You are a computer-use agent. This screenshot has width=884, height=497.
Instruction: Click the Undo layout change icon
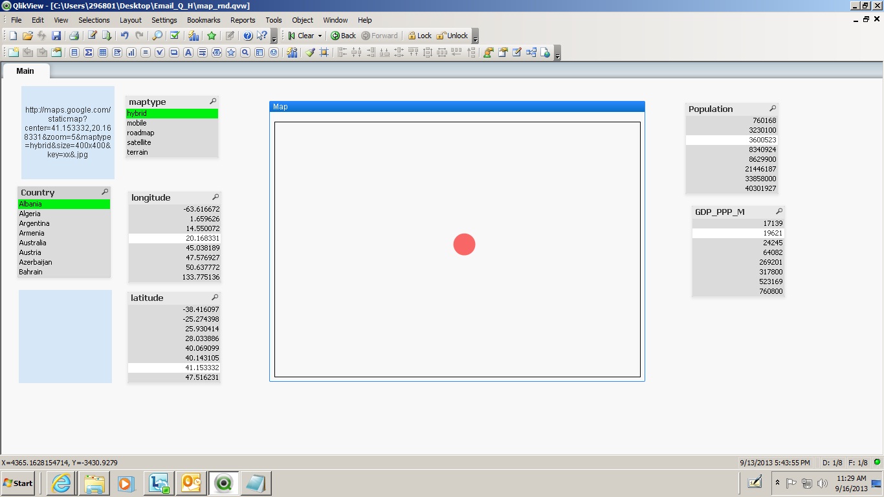(x=124, y=36)
